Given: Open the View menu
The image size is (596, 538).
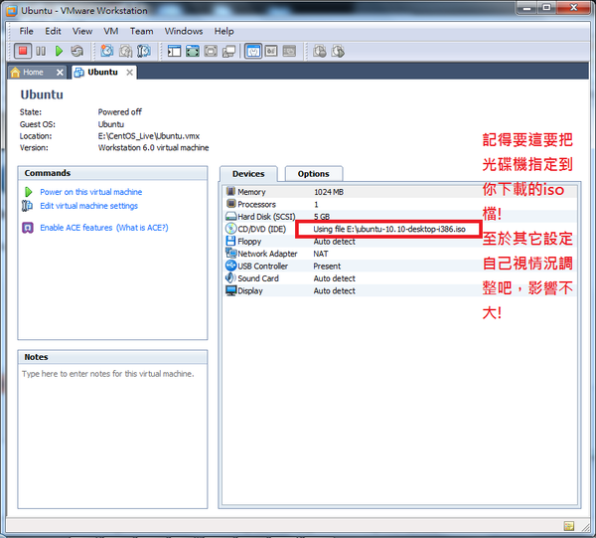Looking at the screenshot, I should [x=82, y=31].
